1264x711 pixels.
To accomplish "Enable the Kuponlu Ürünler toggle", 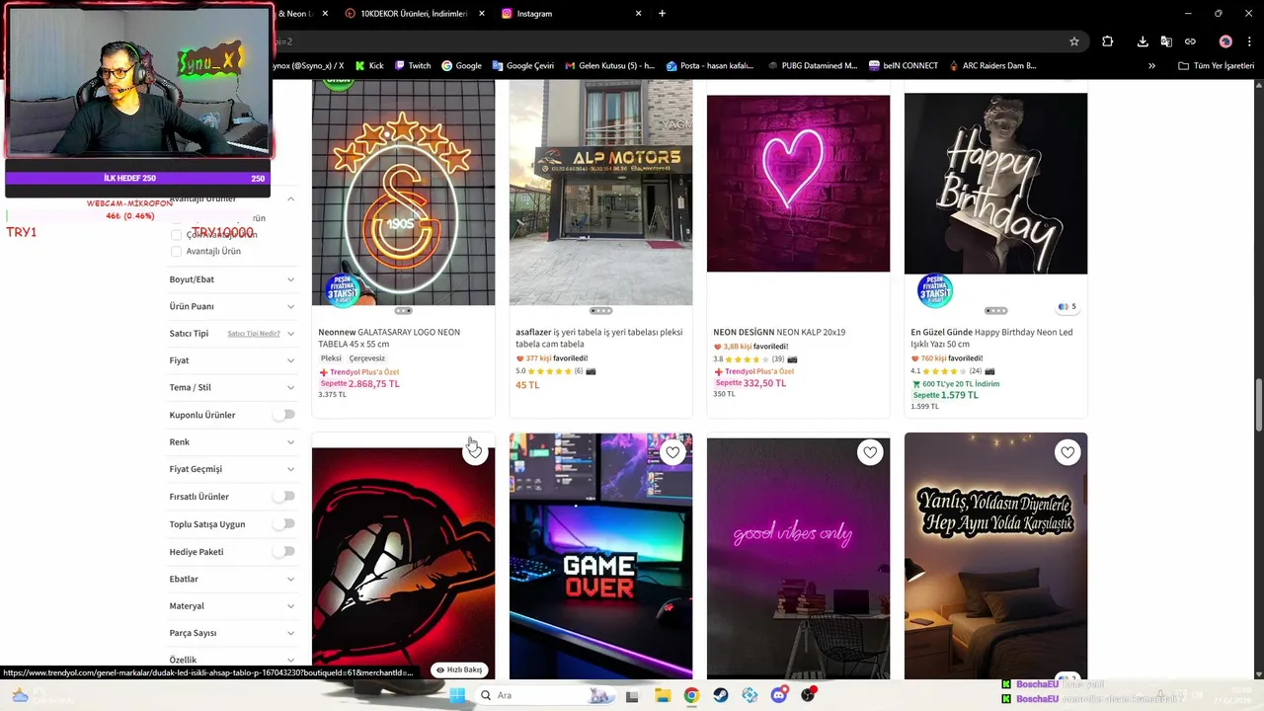I will point(284,415).
